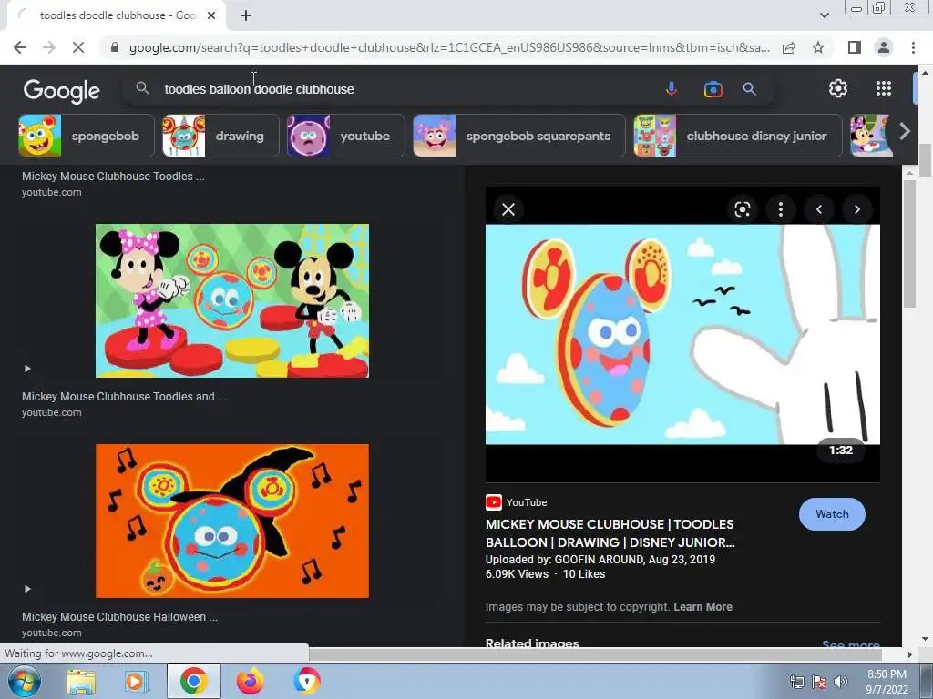Screen dimensions: 933x699
Task: Select the youtube filter chip
Action: [x=345, y=136]
